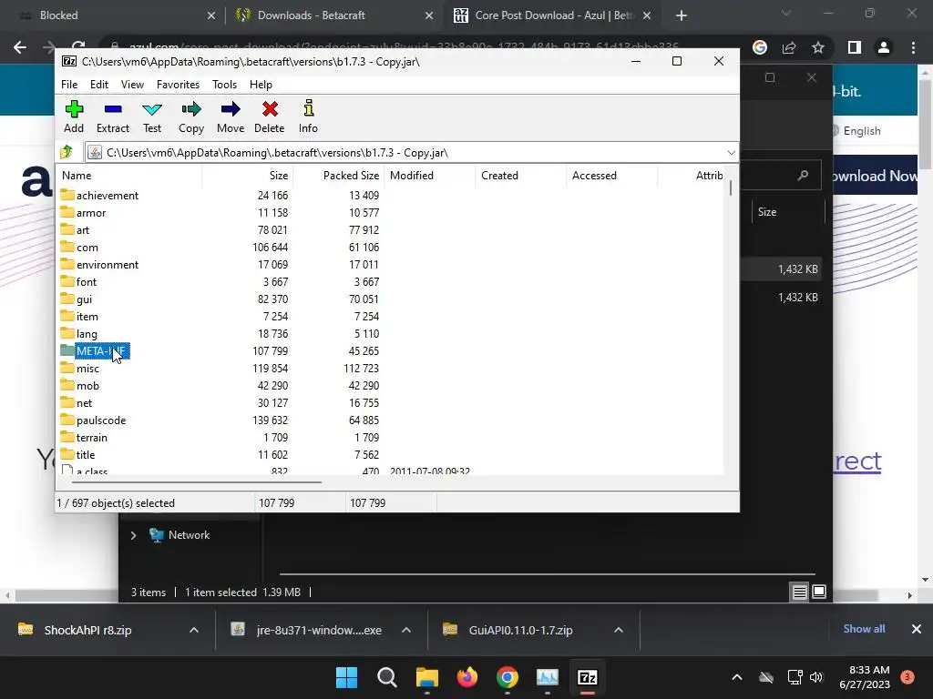
Task: Dismiss the downloads bar
Action: click(x=917, y=629)
